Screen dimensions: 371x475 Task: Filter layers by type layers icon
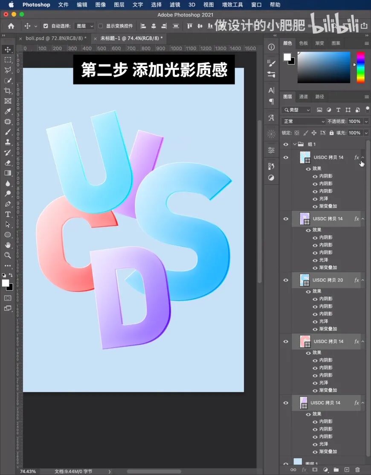tap(338, 110)
